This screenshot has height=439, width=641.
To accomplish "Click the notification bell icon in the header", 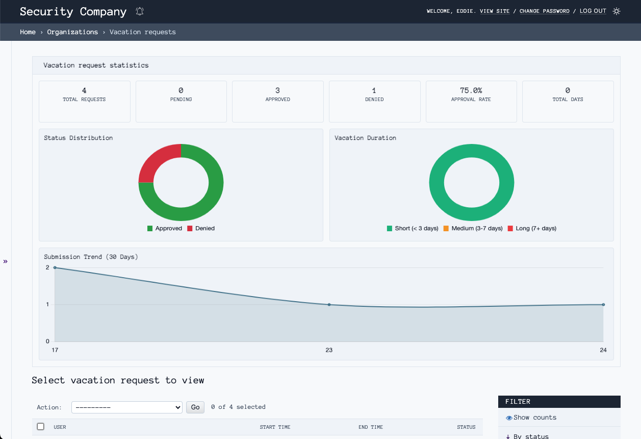I will pyautogui.click(x=139, y=11).
